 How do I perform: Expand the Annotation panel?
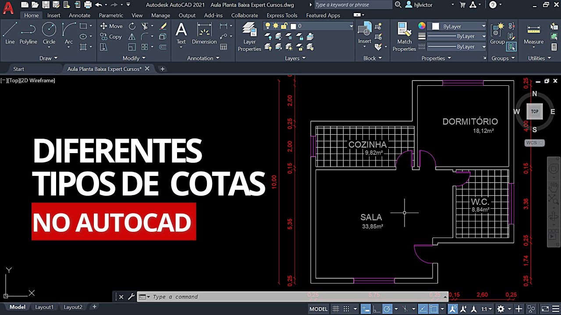point(203,58)
